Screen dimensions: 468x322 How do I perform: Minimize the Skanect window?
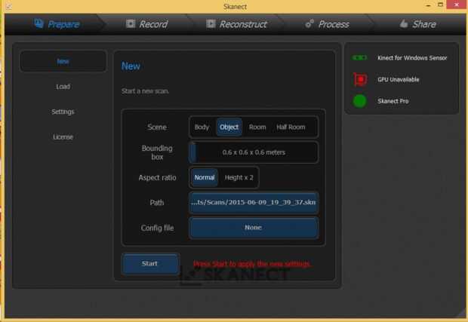(428, 5)
